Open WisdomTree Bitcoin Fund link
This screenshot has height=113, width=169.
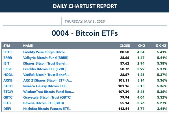click(49, 92)
